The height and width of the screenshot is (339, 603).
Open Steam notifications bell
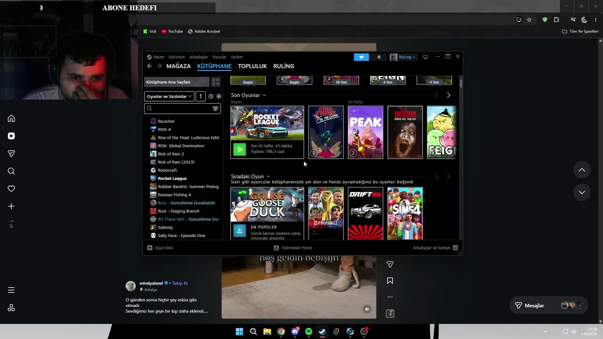(379, 57)
